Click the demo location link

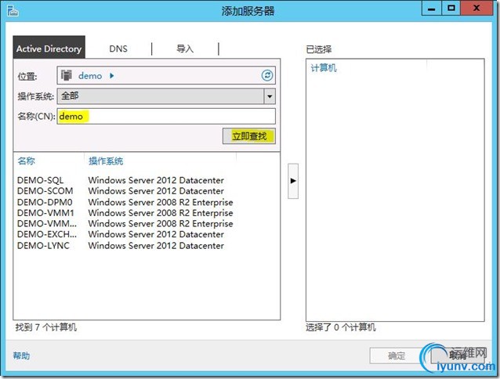pyautogui.click(x=90, y=76)
